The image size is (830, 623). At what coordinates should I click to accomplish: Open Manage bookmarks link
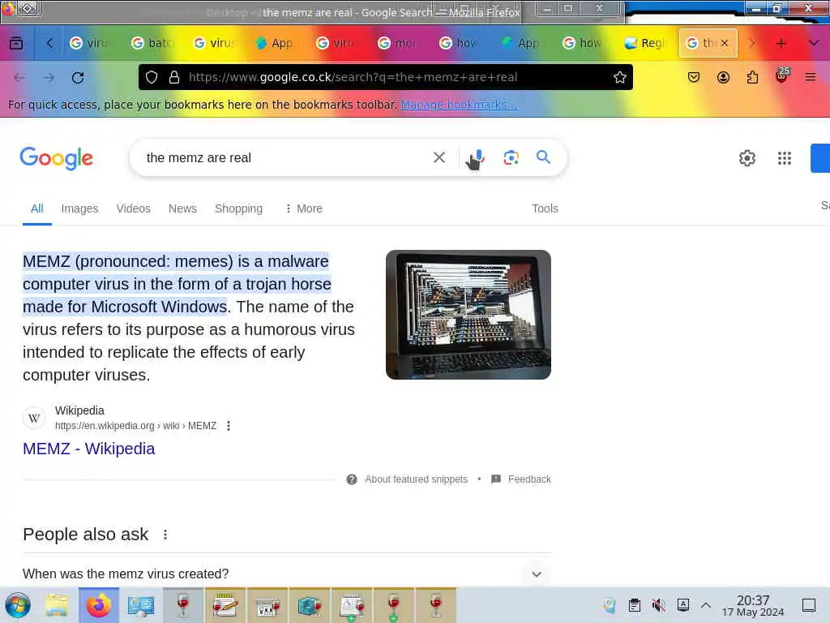pyautogui.click(x=459, y=105)
